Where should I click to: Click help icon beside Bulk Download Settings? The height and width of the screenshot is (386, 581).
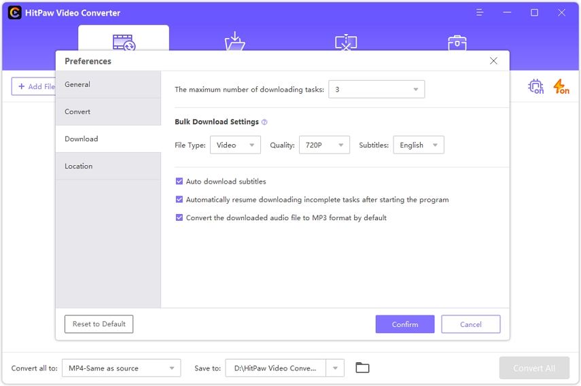[x=264, y=122]
